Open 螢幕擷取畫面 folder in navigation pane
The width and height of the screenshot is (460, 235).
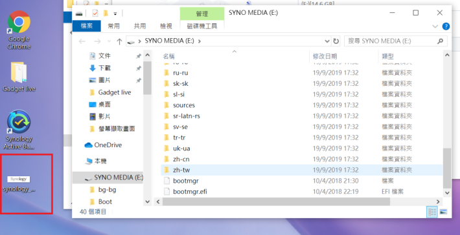pos(112,128)
